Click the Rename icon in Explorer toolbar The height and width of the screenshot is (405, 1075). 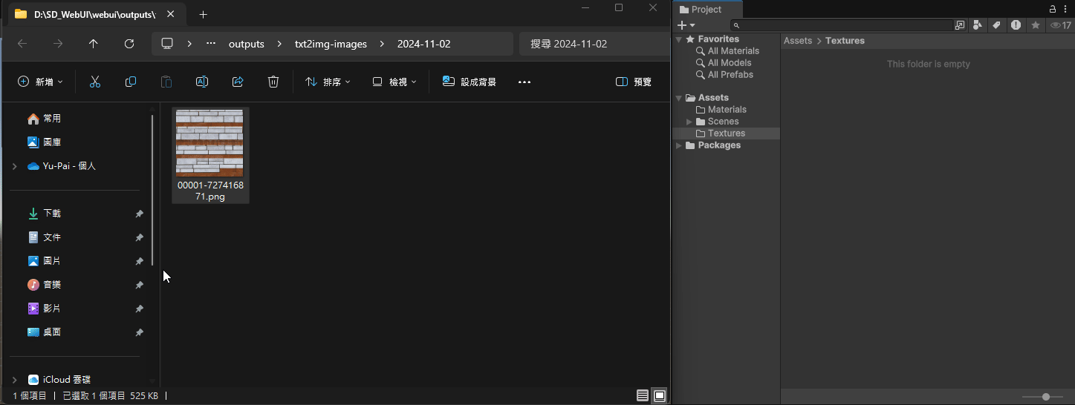(x=201, y=82)
